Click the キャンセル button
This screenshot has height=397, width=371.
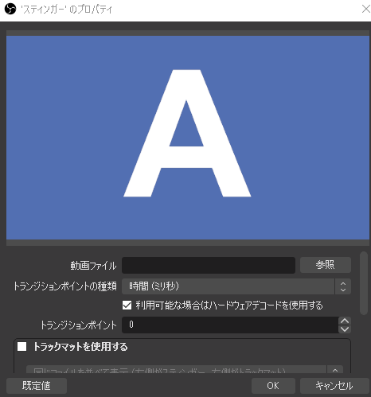[334, 386]
